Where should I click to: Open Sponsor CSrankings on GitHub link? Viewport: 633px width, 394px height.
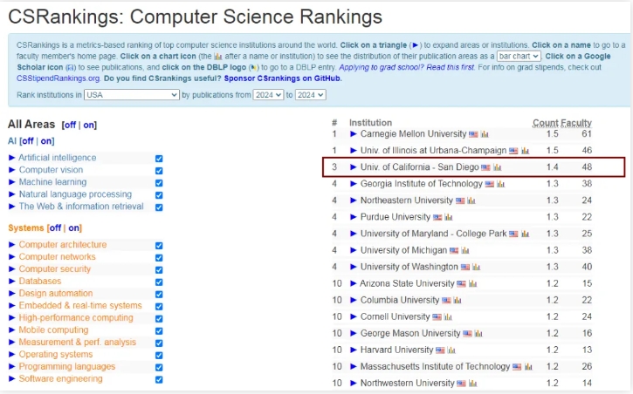click(x=283, y=78)
